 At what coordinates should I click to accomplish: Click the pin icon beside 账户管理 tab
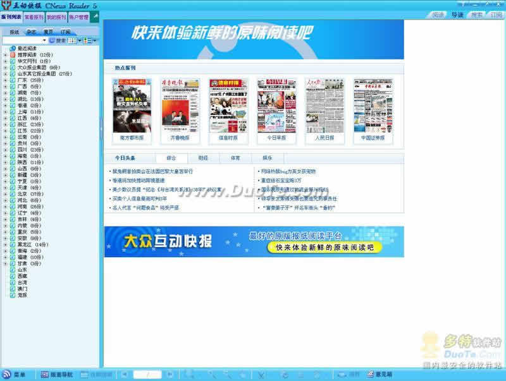[x=94, y=16]
